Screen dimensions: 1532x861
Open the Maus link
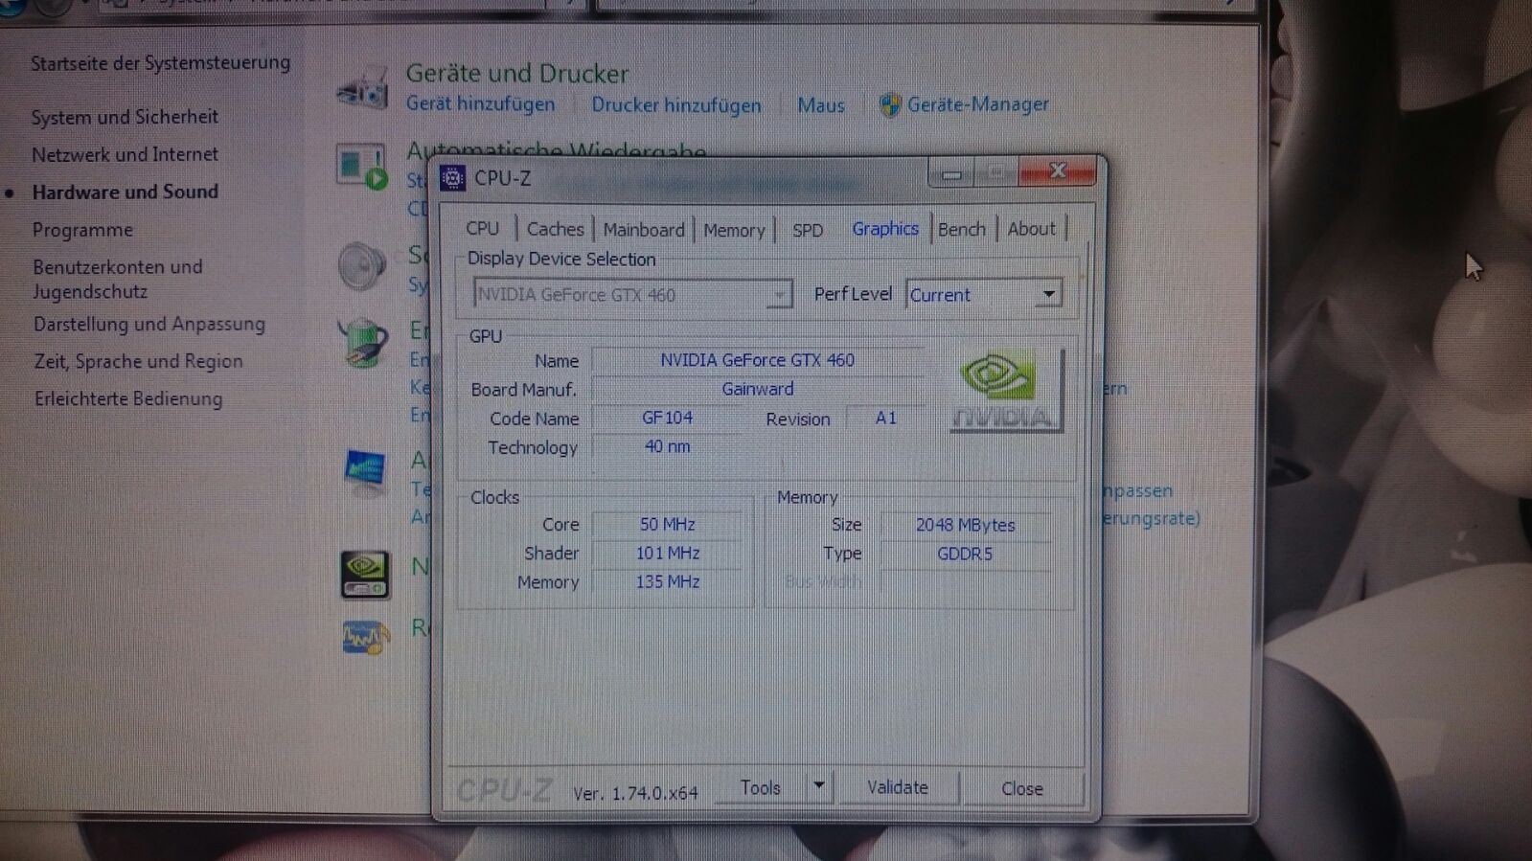tap(821, 105)
